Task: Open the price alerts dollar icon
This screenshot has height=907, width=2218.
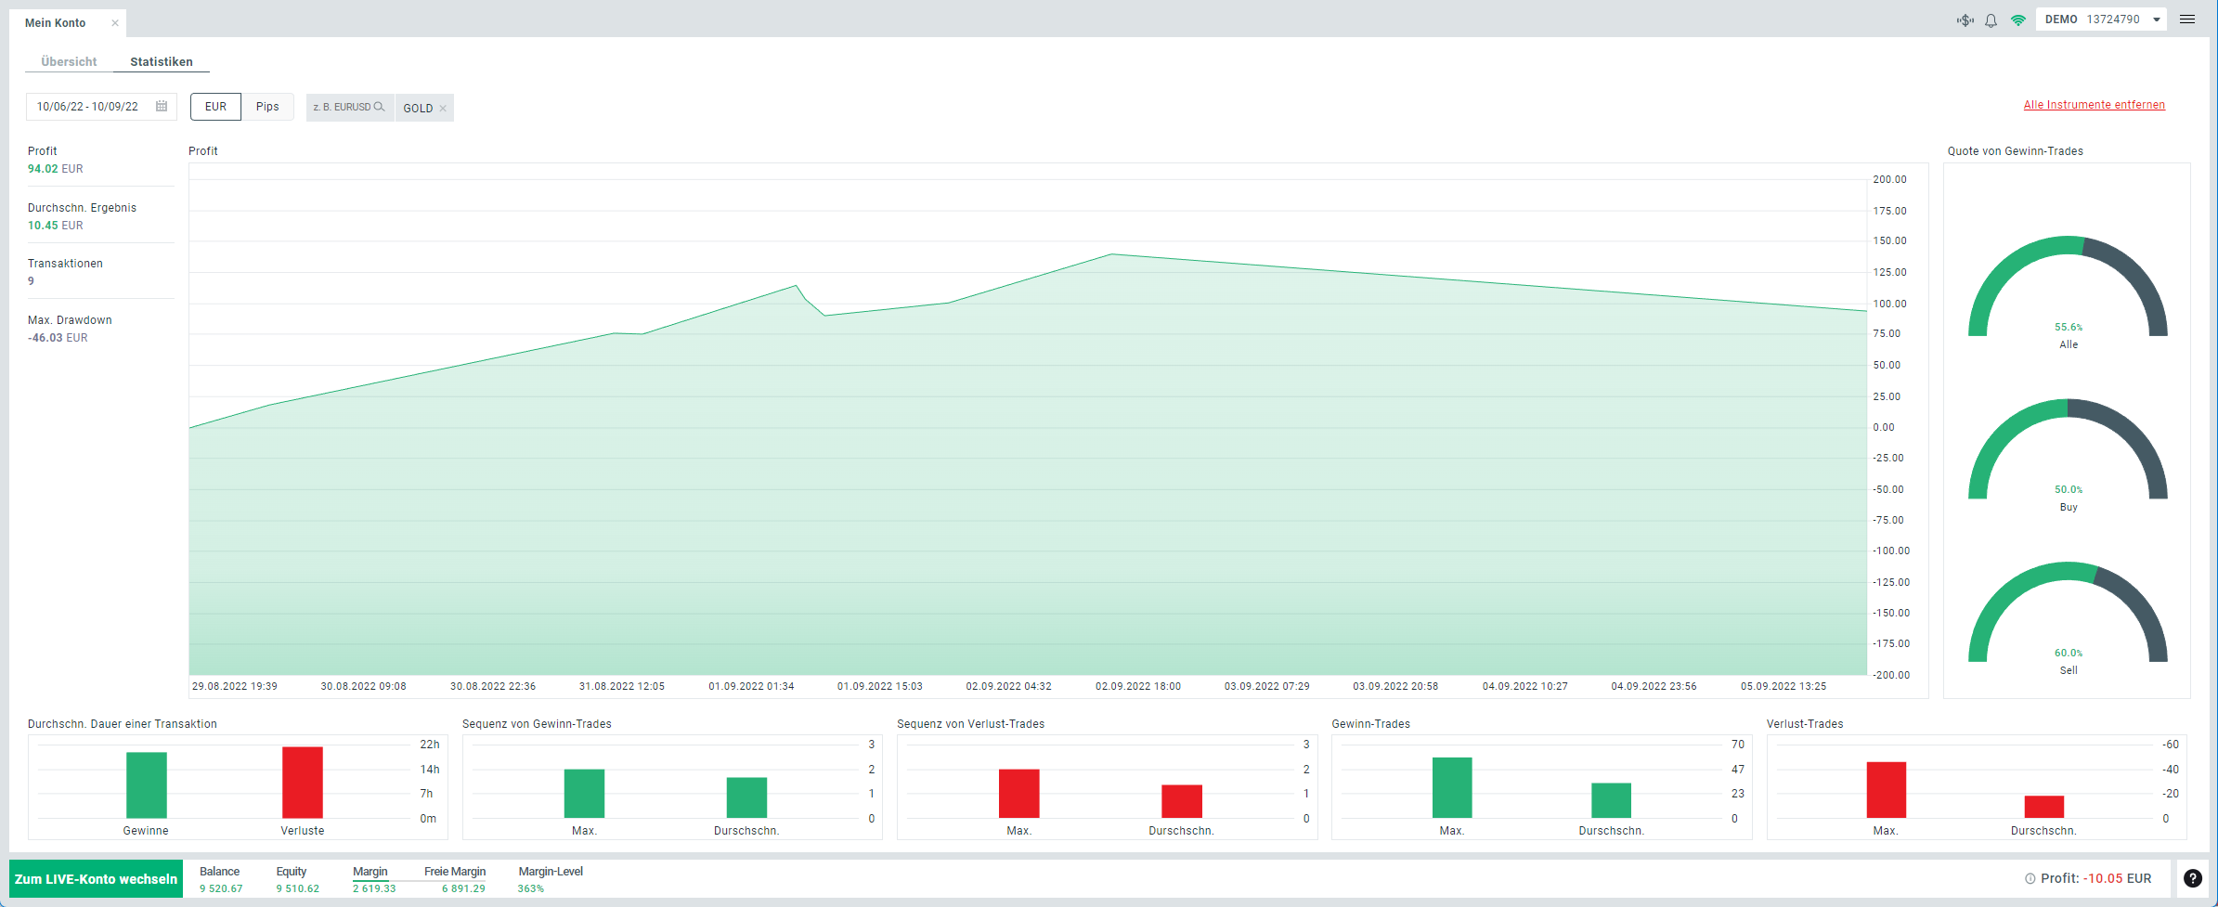Action: point(1965,19)
